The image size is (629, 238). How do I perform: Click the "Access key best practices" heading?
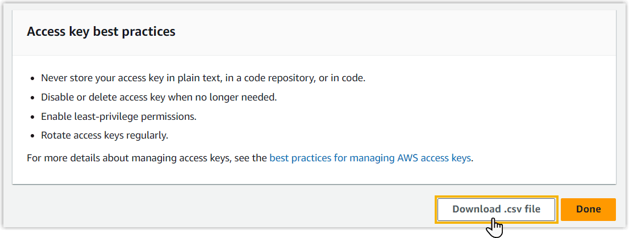coord(101,31)
